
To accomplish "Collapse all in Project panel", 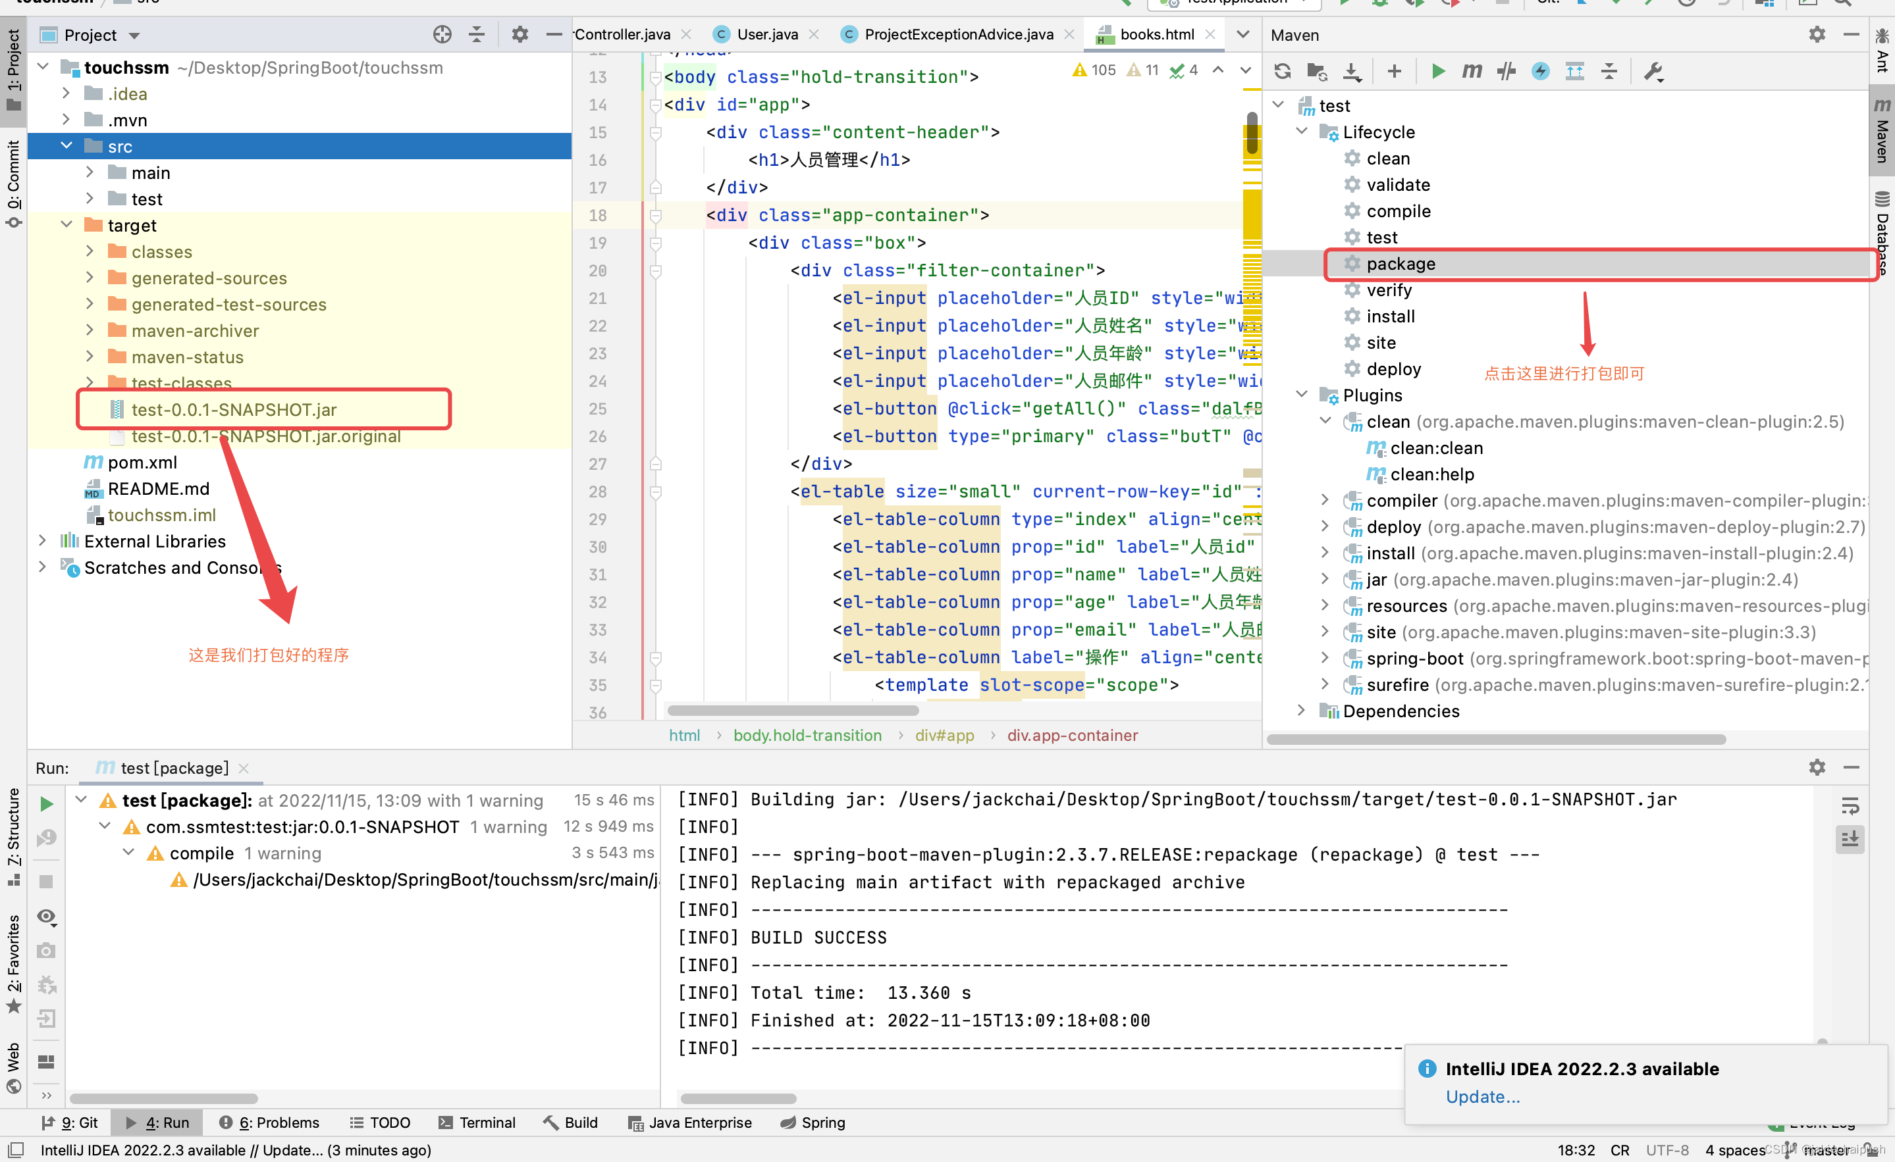I will click(x=477, y=35).
